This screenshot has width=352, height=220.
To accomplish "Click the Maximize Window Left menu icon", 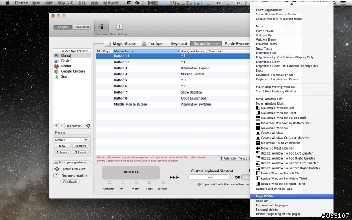I will tap(258, 108).
